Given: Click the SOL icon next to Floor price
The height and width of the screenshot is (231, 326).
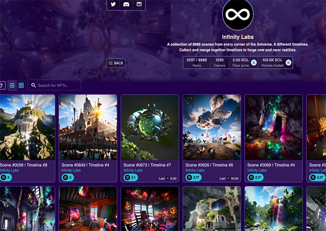Looking at the screenshot, I should (x=254, y=62).
